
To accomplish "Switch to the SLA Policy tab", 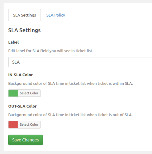I will click(x=56, y=15).
